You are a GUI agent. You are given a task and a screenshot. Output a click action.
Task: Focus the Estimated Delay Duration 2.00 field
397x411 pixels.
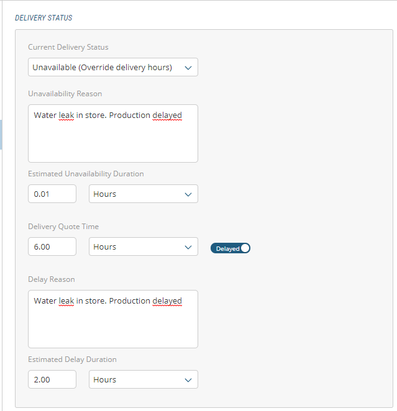coord(52,379)
